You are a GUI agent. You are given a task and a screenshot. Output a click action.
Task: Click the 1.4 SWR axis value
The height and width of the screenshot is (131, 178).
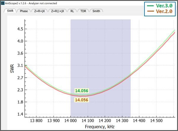tap(20, 114)
